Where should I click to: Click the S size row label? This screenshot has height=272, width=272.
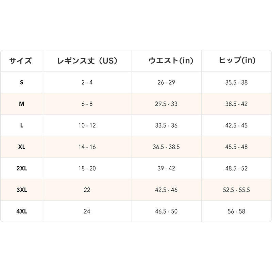(22, 82)
